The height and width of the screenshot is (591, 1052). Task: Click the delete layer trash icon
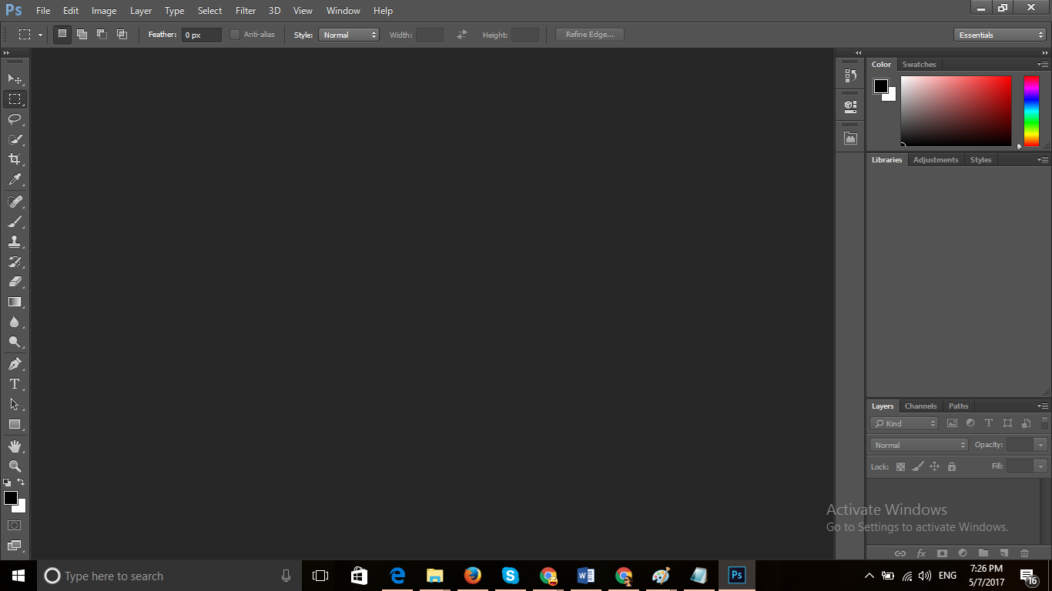tap(1024, 553)
